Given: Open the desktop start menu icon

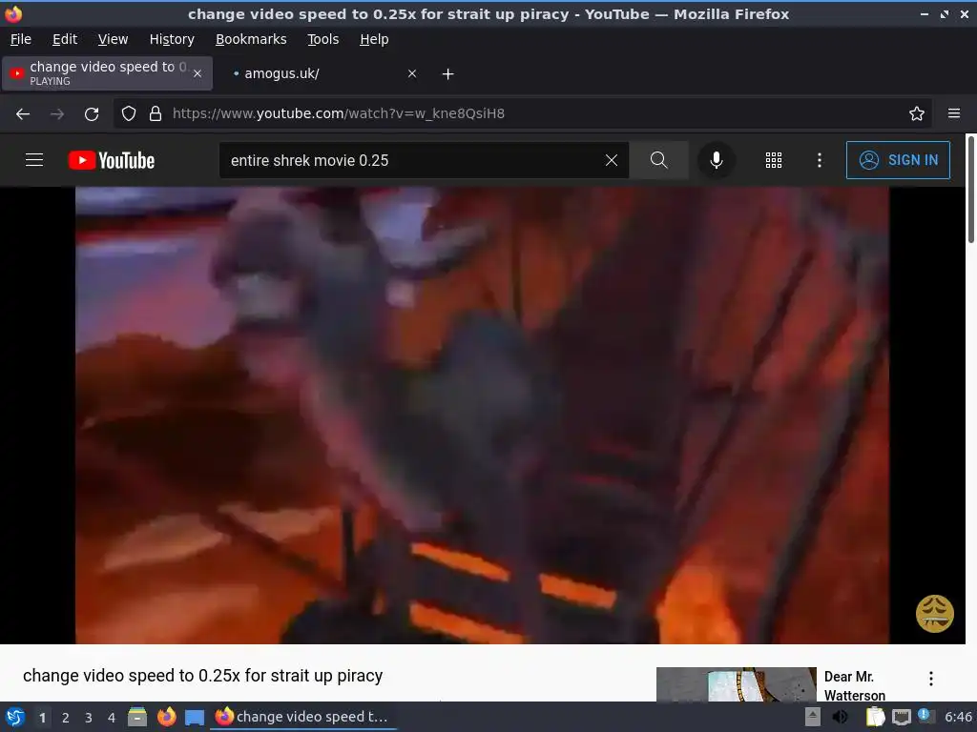Looking at the screenshot, I should point(15,717).
